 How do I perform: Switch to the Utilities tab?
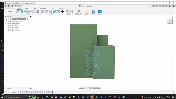(x=61, y=9)
